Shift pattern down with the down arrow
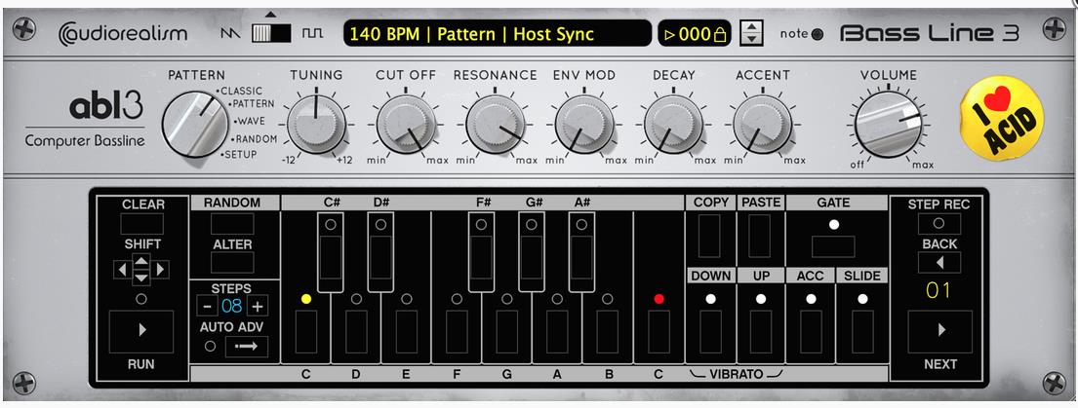Image resolution: width=1078 pixels, height=408 pixels. 140,278
